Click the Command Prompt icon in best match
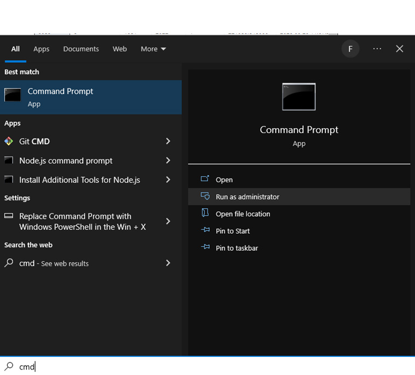 point(13,95)
